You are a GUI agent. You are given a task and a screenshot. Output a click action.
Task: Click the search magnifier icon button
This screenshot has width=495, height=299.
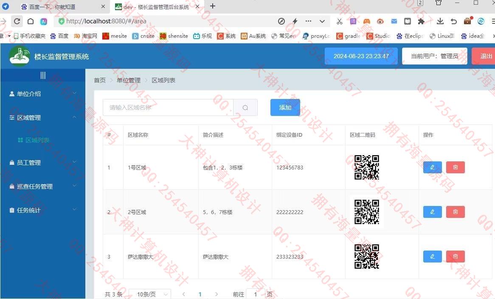pos(245,107)
